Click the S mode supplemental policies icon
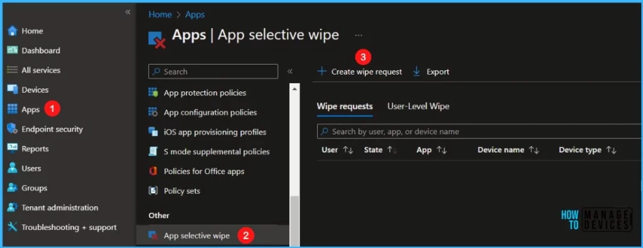 (x=153, y=152)
